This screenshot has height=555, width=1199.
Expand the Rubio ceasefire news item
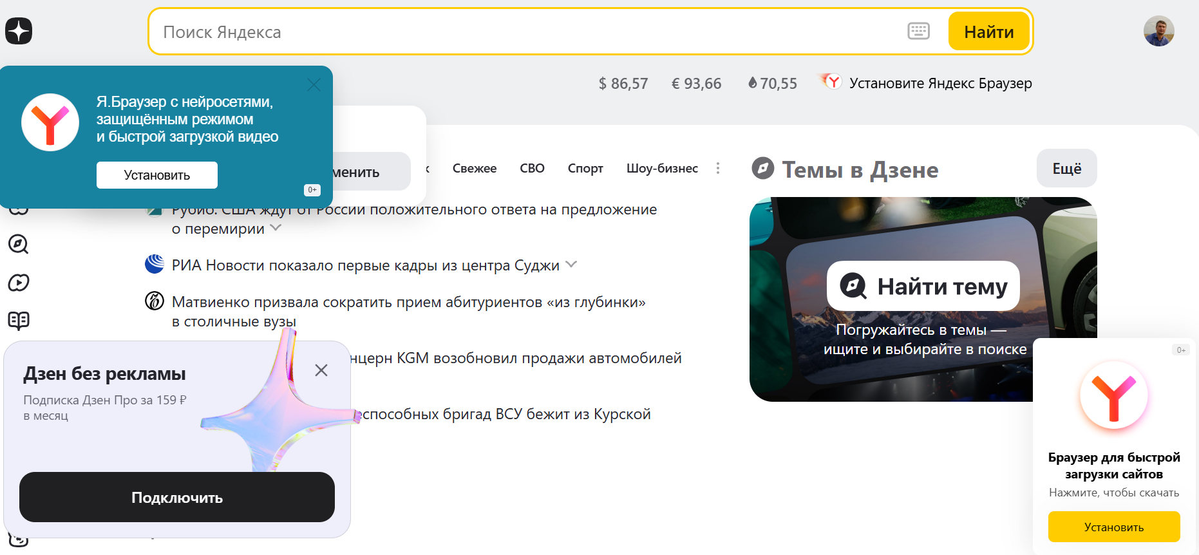[x=276, y=228]
